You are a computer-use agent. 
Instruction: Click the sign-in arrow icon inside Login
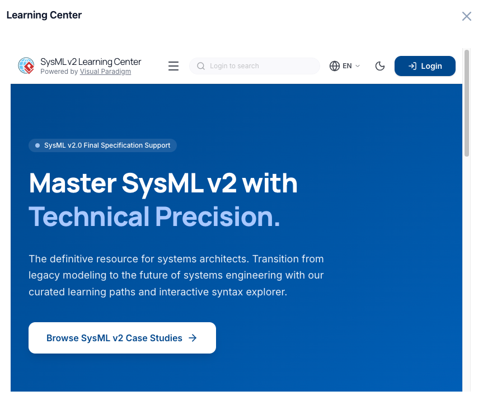412,66
